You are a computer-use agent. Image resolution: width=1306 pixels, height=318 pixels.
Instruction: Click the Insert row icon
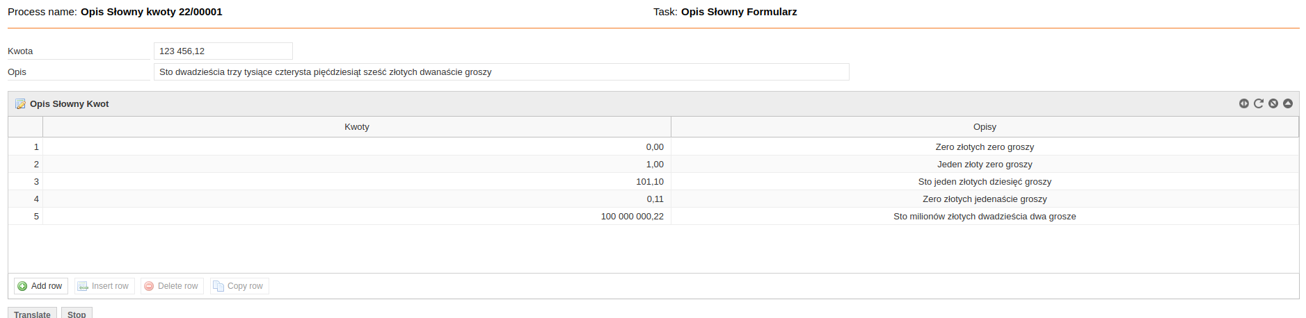(83, 286)
